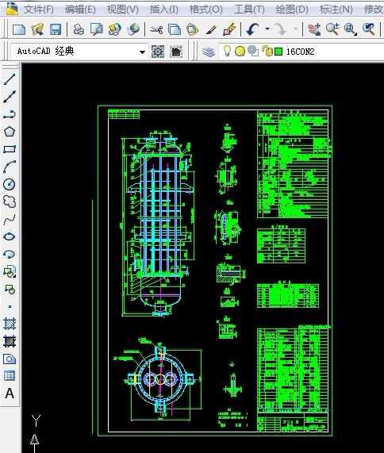Open the 插入(I) menu
This screenshot has width=384, height=453.
click(x=163, y=10)
